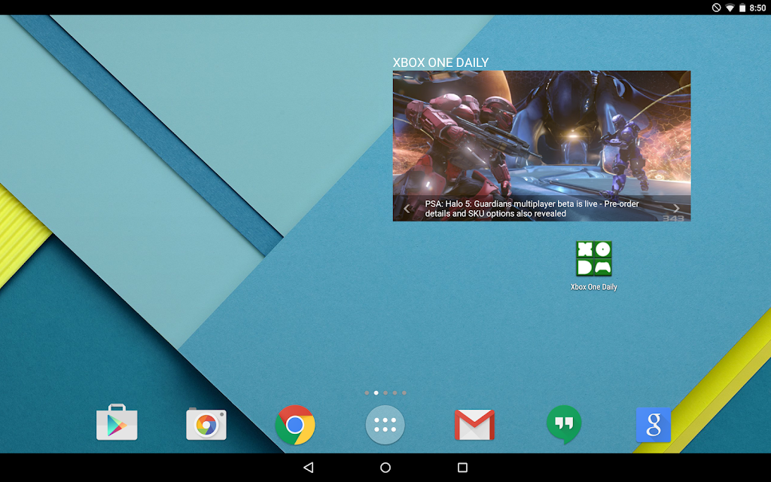Go to the last home screen page dot
The height and width of the screenshot is (482, 771).
pyautogui.click(x=404, y=393)
